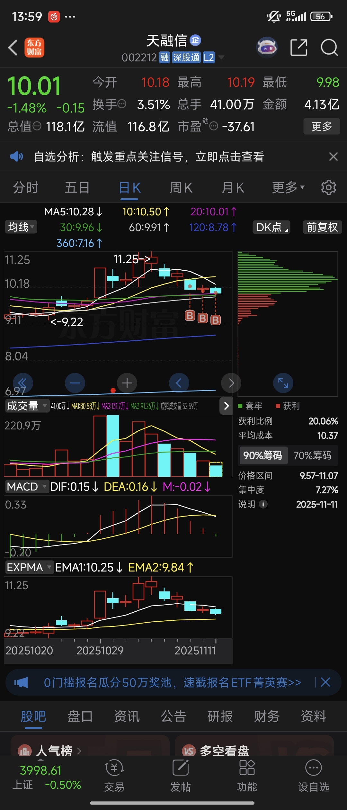The height and width of the screenshot is (810, 347).
Task: Tap the speaker announcement icon
Action: (x=16, y=157)
